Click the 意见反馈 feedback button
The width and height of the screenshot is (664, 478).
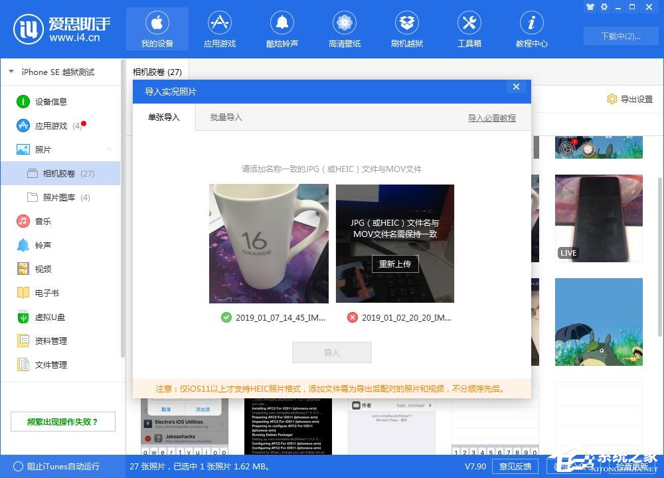click(x=515, y=467)
